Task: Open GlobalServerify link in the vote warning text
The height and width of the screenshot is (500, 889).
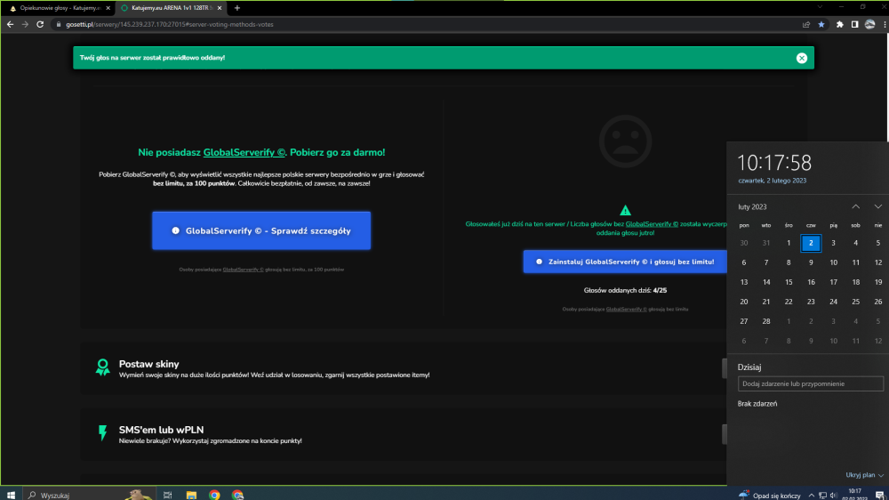Action: tap(652, 224)
